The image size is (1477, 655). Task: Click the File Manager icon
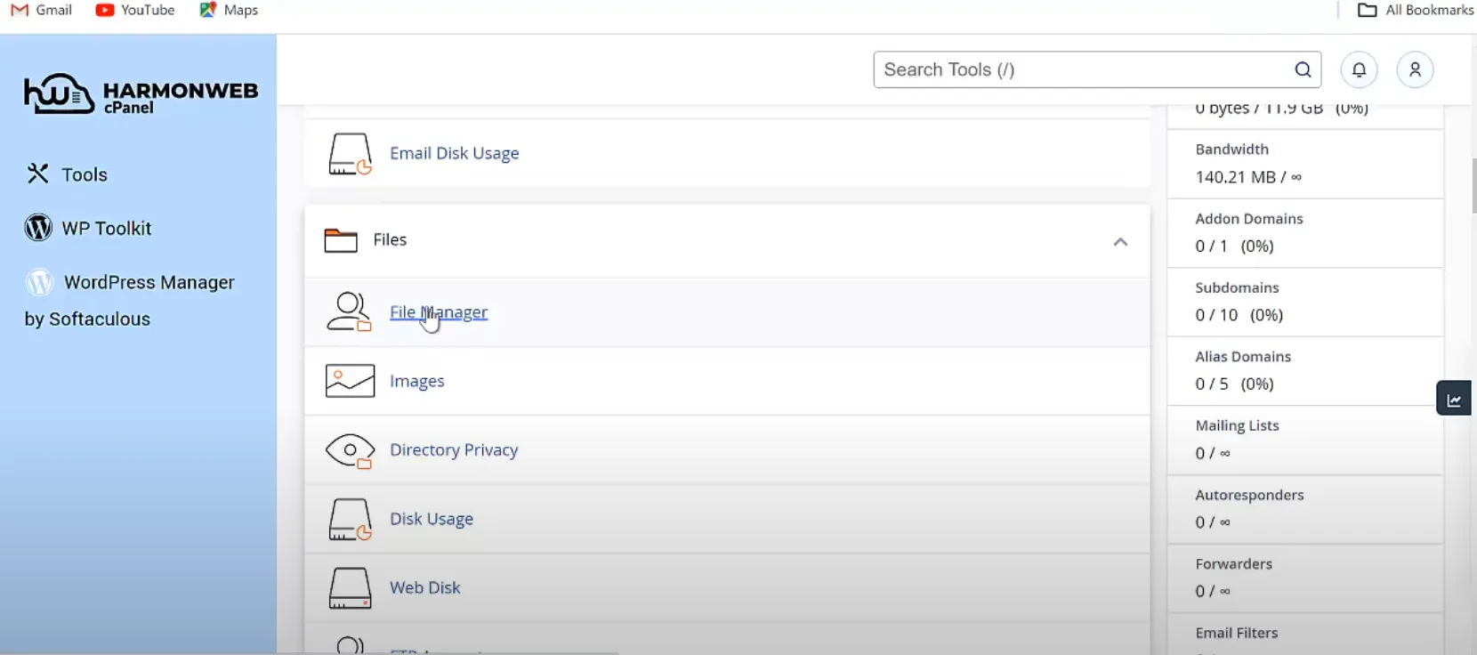349,312
